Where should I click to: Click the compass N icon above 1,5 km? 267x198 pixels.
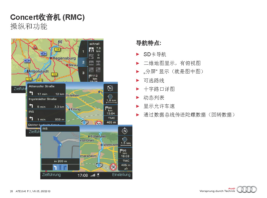(x=125, y=131)
